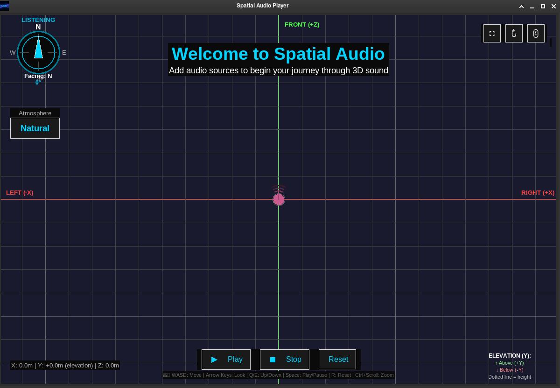Select the pink listener marker at grid center
The height and width of the screenshot is (388, 560).
(279, 199)
